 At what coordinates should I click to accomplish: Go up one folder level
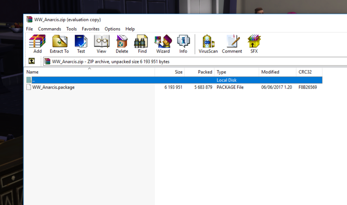31,61
